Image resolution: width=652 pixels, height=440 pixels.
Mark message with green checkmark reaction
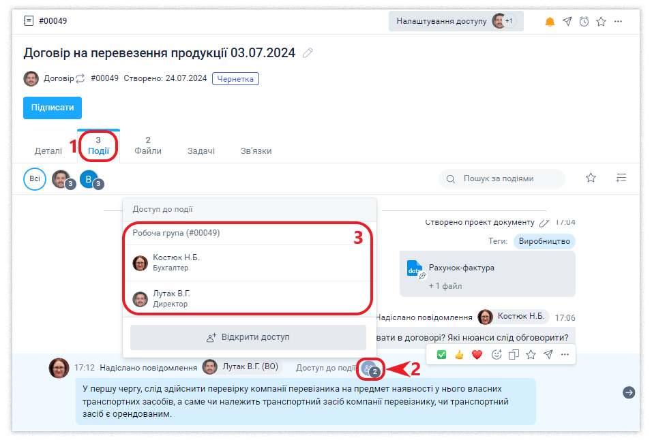pos(441,354)
